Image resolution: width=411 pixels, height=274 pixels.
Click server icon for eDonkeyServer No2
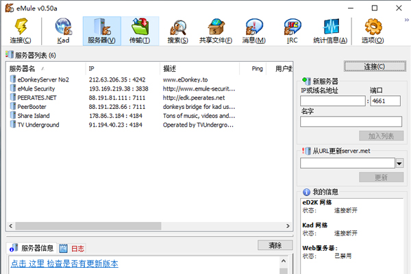(13, 79)
